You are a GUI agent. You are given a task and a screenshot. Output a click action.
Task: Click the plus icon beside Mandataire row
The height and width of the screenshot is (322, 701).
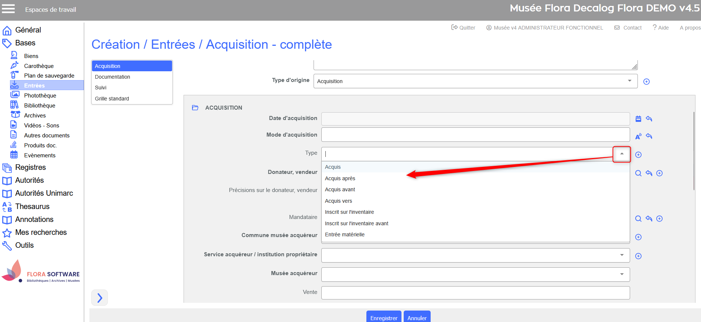(659, 219)
